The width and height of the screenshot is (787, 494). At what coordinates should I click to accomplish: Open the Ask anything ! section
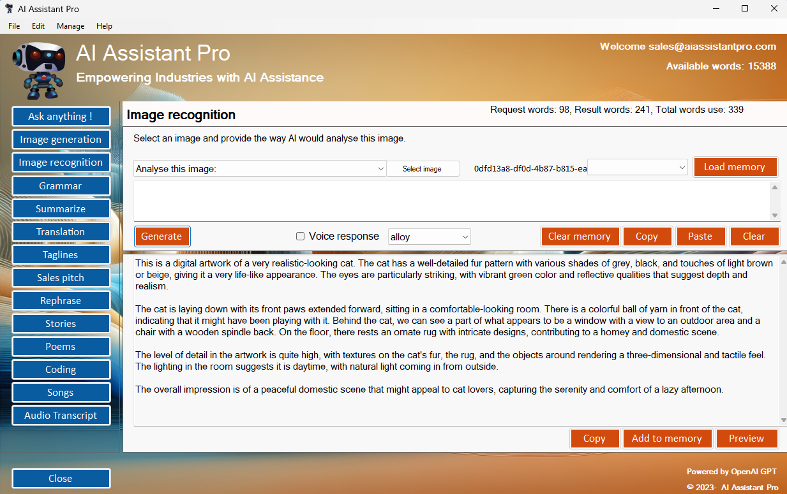(x=61, y=117)
